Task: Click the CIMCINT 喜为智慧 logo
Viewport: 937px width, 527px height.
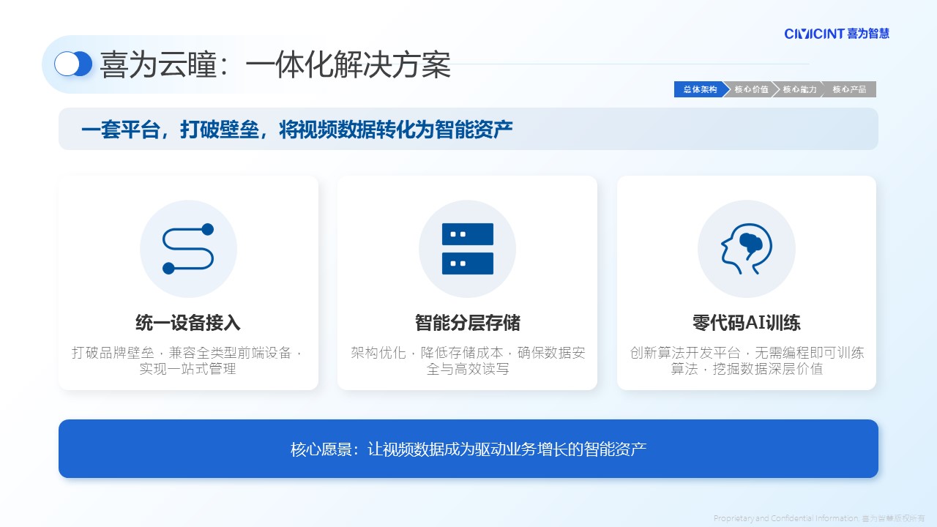Action: [x=837, y=34]
